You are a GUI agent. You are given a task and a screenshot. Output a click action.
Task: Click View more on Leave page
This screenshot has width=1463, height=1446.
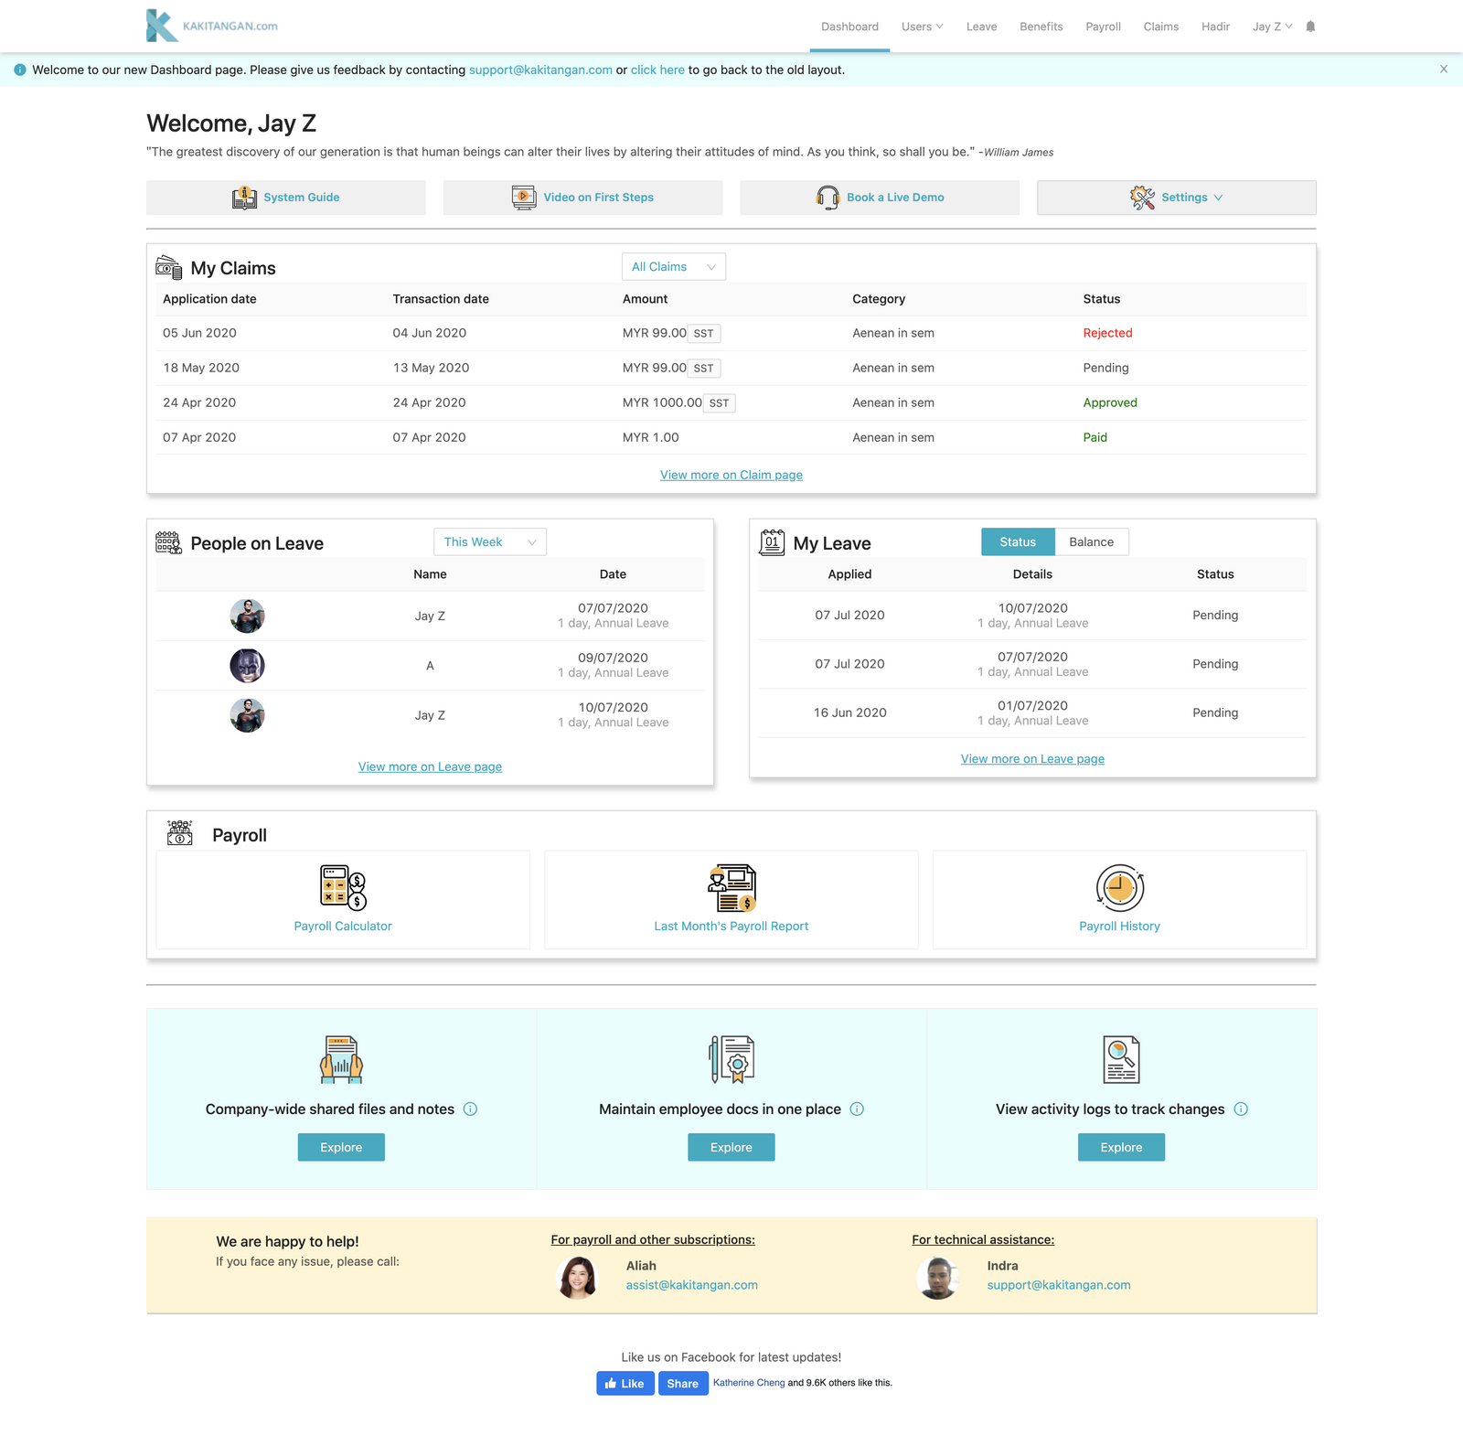point(430,766)
